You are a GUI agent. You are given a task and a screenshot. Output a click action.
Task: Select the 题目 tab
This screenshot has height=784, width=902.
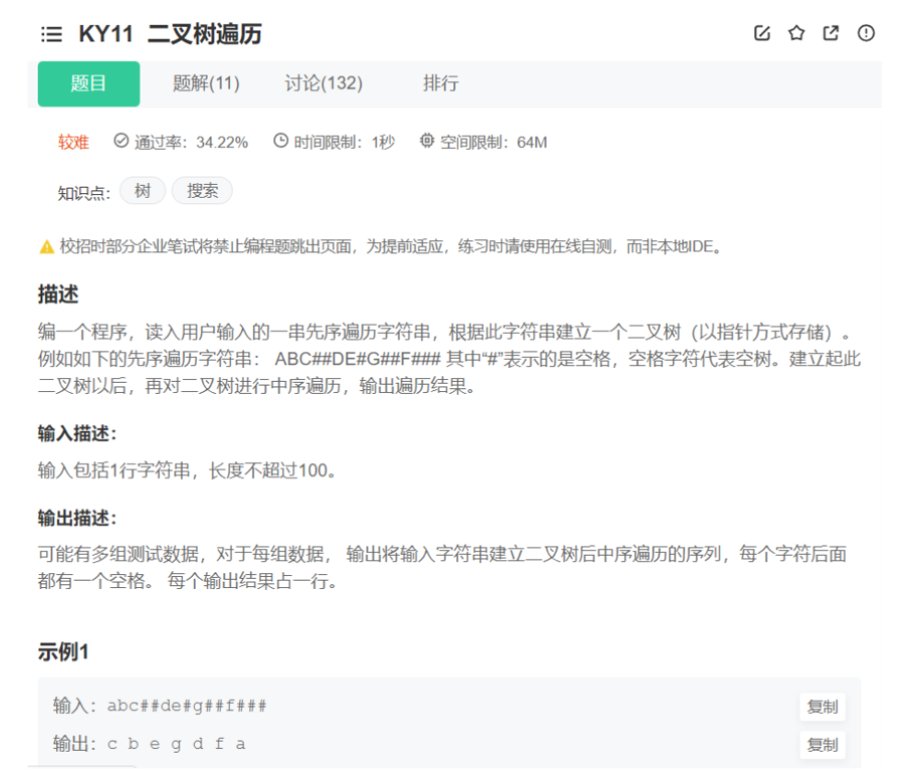pos(88,84)
